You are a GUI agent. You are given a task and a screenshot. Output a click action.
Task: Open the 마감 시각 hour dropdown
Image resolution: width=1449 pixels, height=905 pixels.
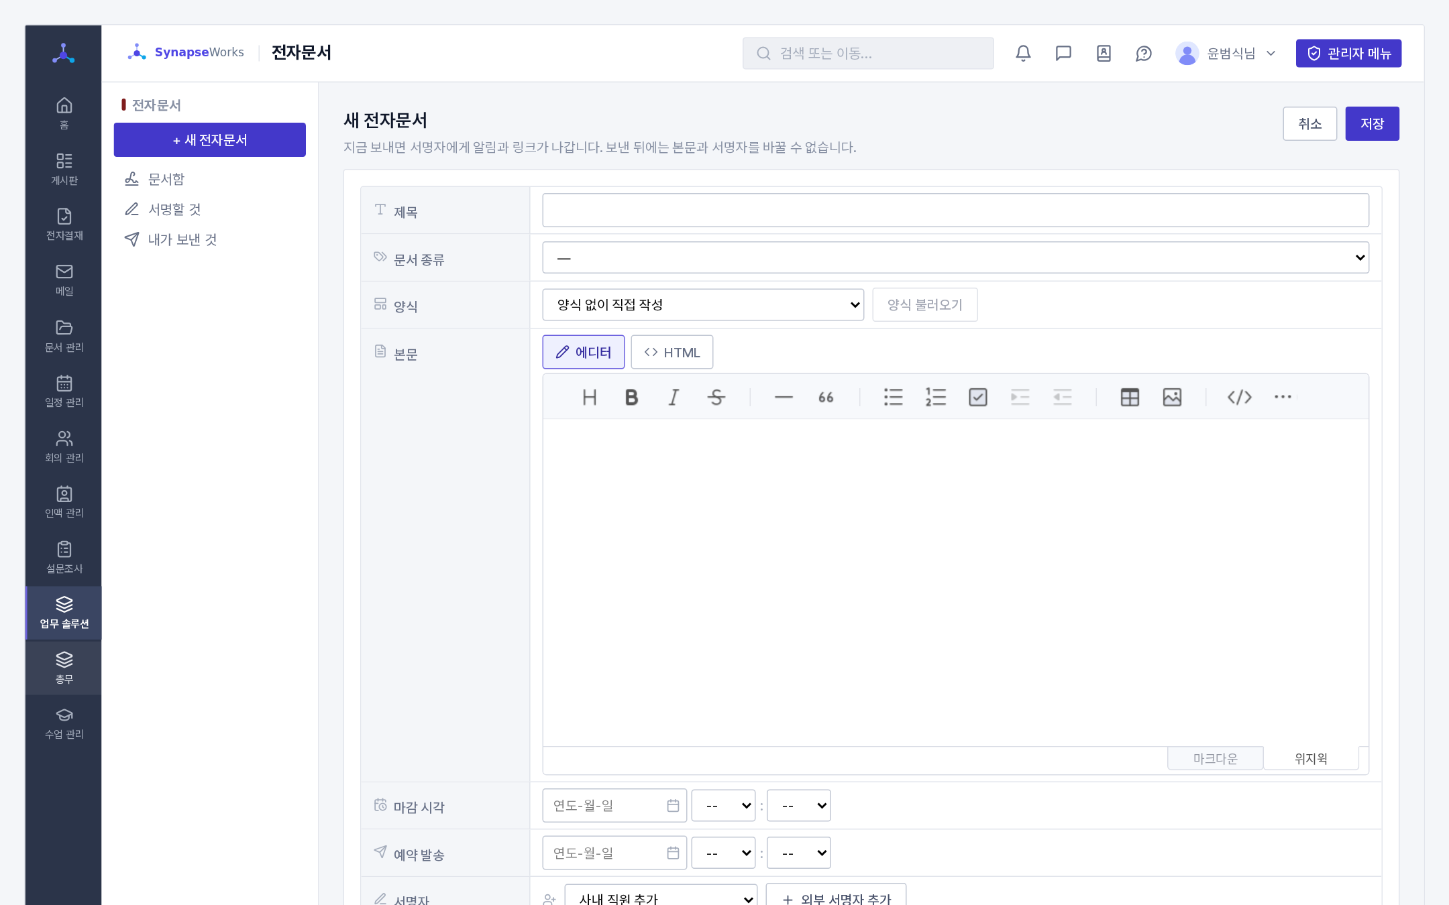tap(723, 806)
